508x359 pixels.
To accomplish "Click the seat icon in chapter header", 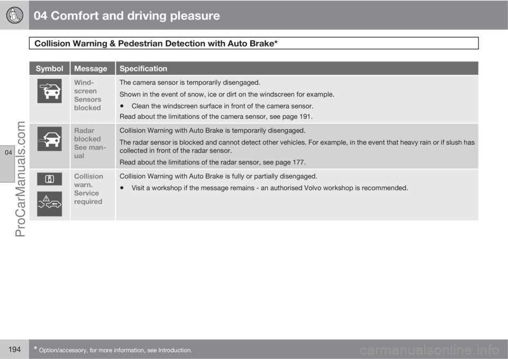I will (14, 15).
